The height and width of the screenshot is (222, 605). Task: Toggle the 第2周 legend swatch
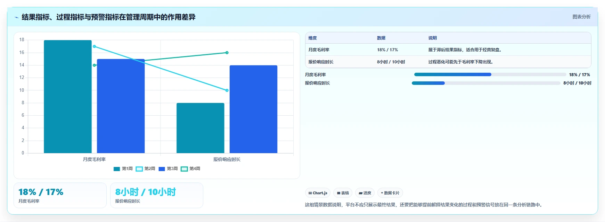139,169
